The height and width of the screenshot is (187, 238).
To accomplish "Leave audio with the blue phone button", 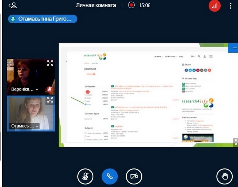I will 109,176.
